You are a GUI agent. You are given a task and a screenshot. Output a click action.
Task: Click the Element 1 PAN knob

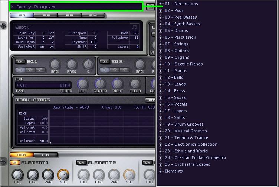click(x=47, y=175)
